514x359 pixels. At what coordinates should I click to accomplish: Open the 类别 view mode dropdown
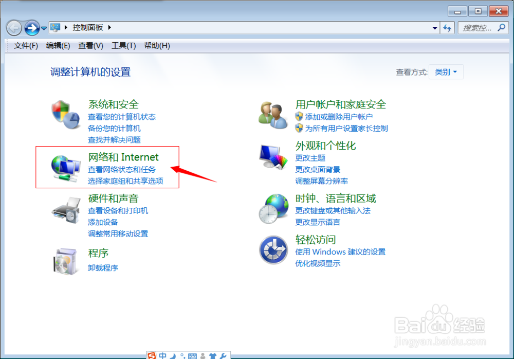(x=446, y=72)
